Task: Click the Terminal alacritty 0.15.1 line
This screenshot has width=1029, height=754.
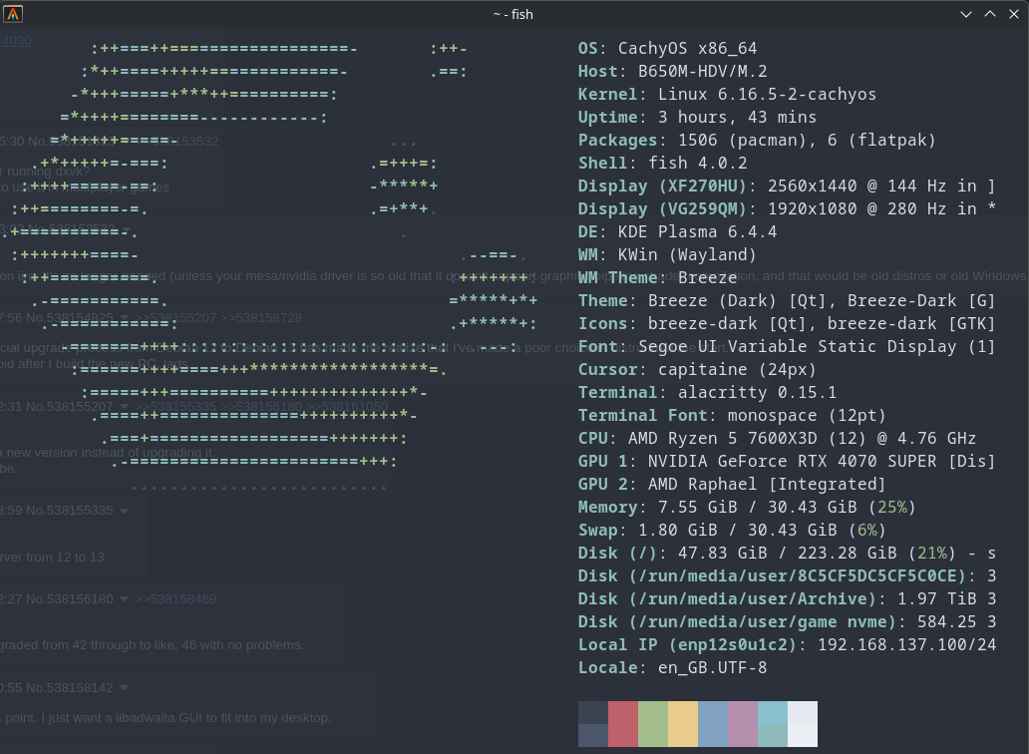Action: point(707,393)
